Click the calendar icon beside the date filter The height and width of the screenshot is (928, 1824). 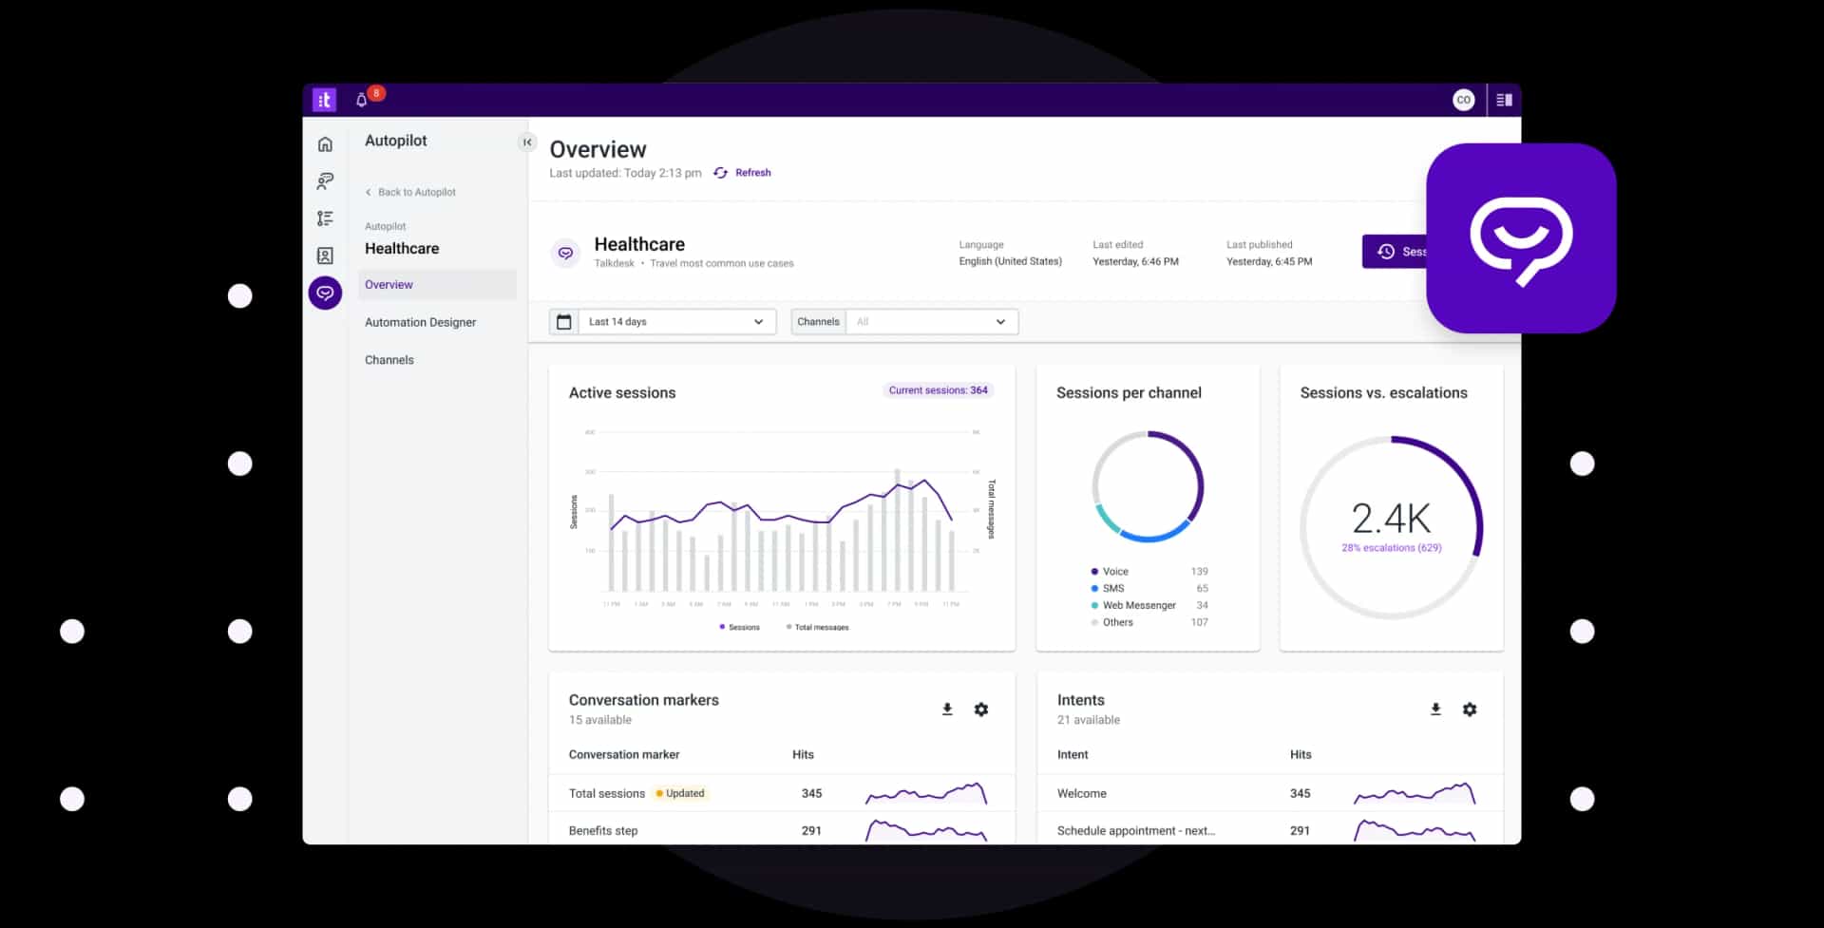tap(564, 321)
